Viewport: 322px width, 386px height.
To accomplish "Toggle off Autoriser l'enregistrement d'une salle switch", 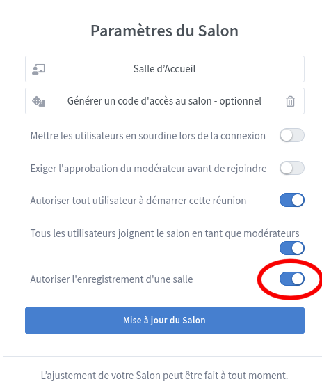I will click(x=292, y=279).
